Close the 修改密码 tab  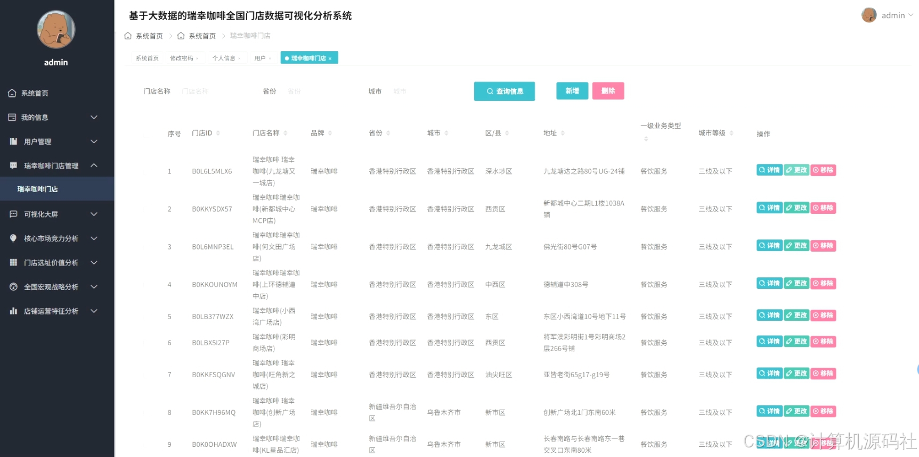[197, 59]
